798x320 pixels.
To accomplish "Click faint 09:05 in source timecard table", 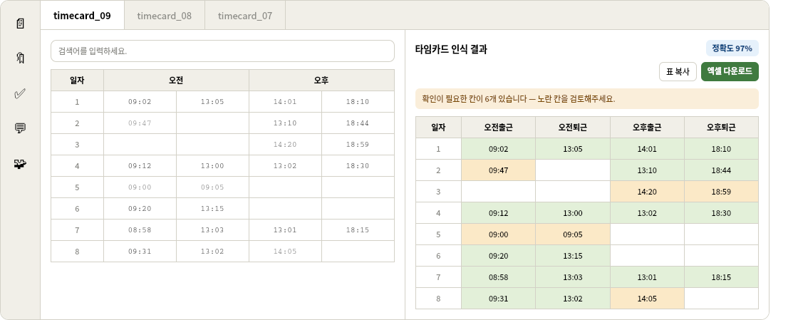I will click(x=212, y=187).
